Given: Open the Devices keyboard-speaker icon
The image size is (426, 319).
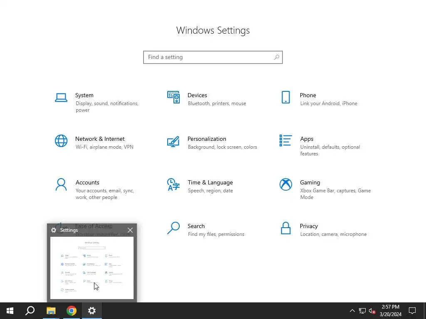Looking at the screenshot, I should (x=173, y=97).
